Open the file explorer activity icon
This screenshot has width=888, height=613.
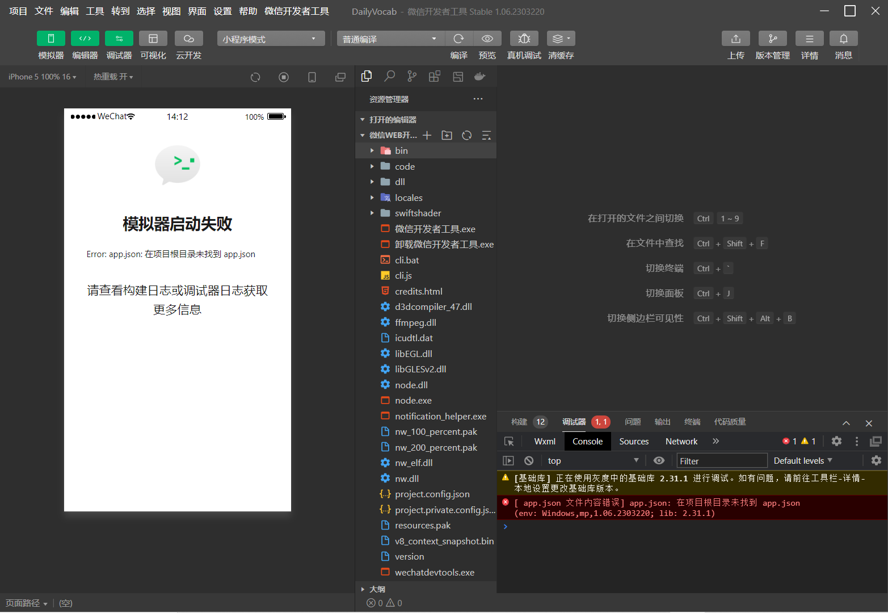click(367, 76)
